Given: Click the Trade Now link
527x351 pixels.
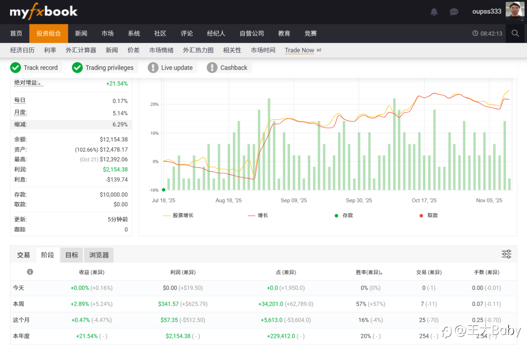Looking at the screenshot, I should point(299,50).
